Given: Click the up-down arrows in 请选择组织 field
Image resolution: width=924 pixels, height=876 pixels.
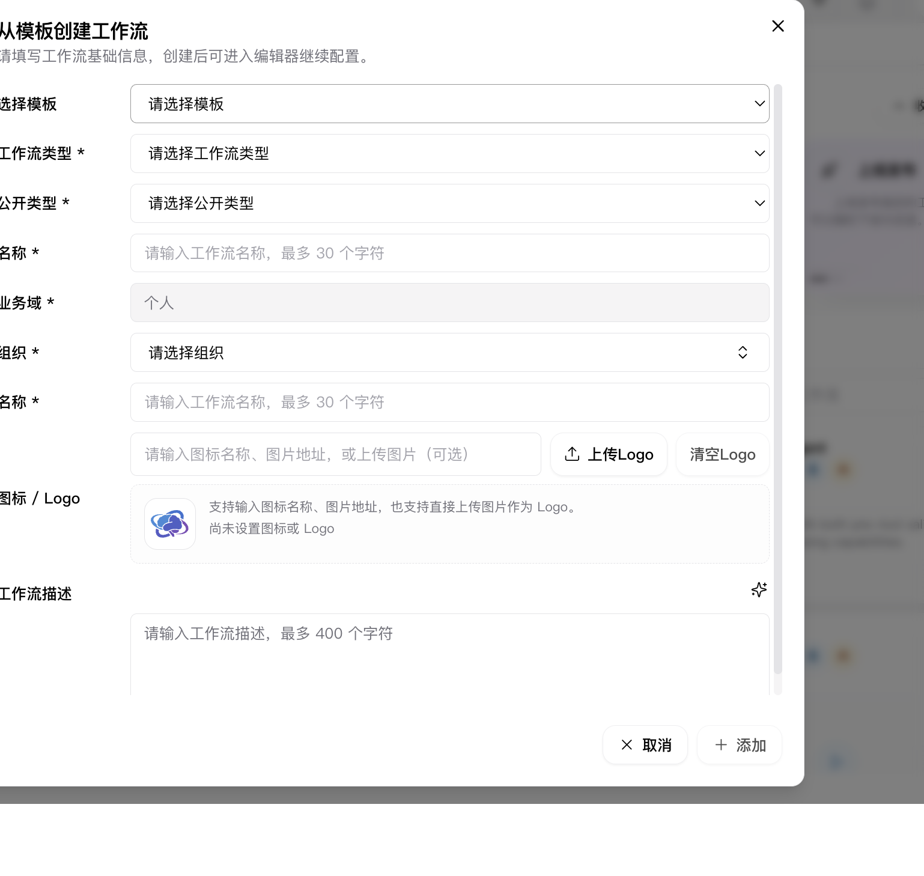Looking at the screenshot, I should coord(743,353).
